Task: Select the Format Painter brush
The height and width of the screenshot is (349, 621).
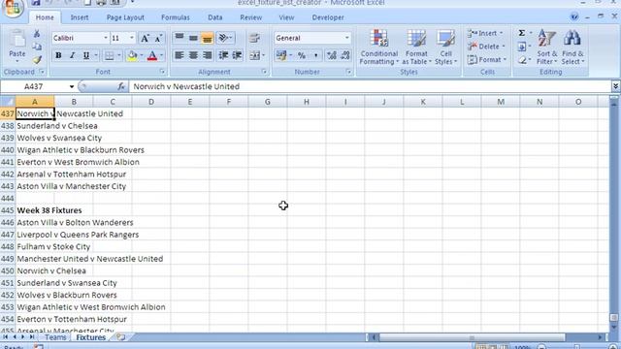Action: coord(37,60)
